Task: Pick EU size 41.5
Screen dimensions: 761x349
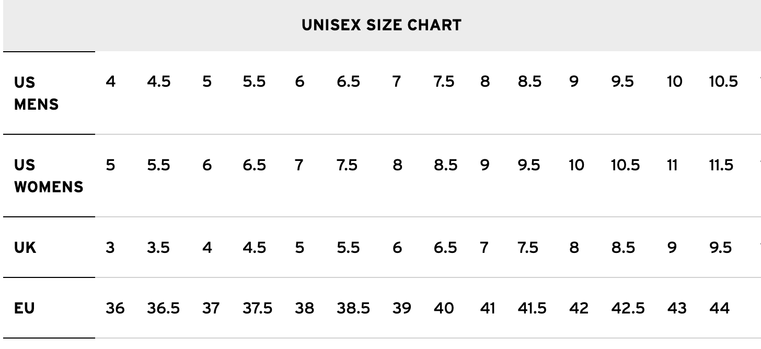Action: 532,308
